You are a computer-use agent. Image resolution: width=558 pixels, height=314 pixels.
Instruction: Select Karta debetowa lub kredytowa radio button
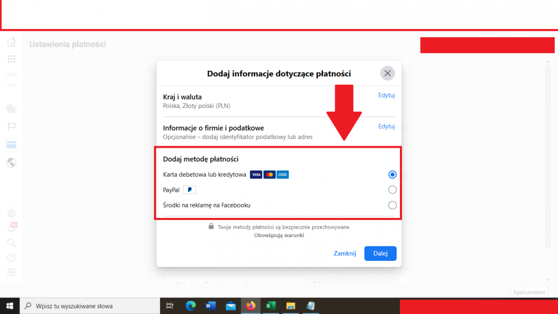392,175
